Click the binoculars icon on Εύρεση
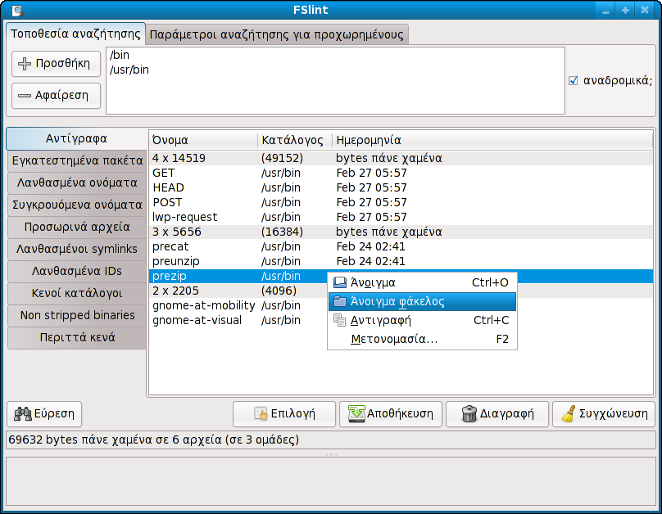Image resolution: width=662 pixels, height=514 pixels. point(23,414)
